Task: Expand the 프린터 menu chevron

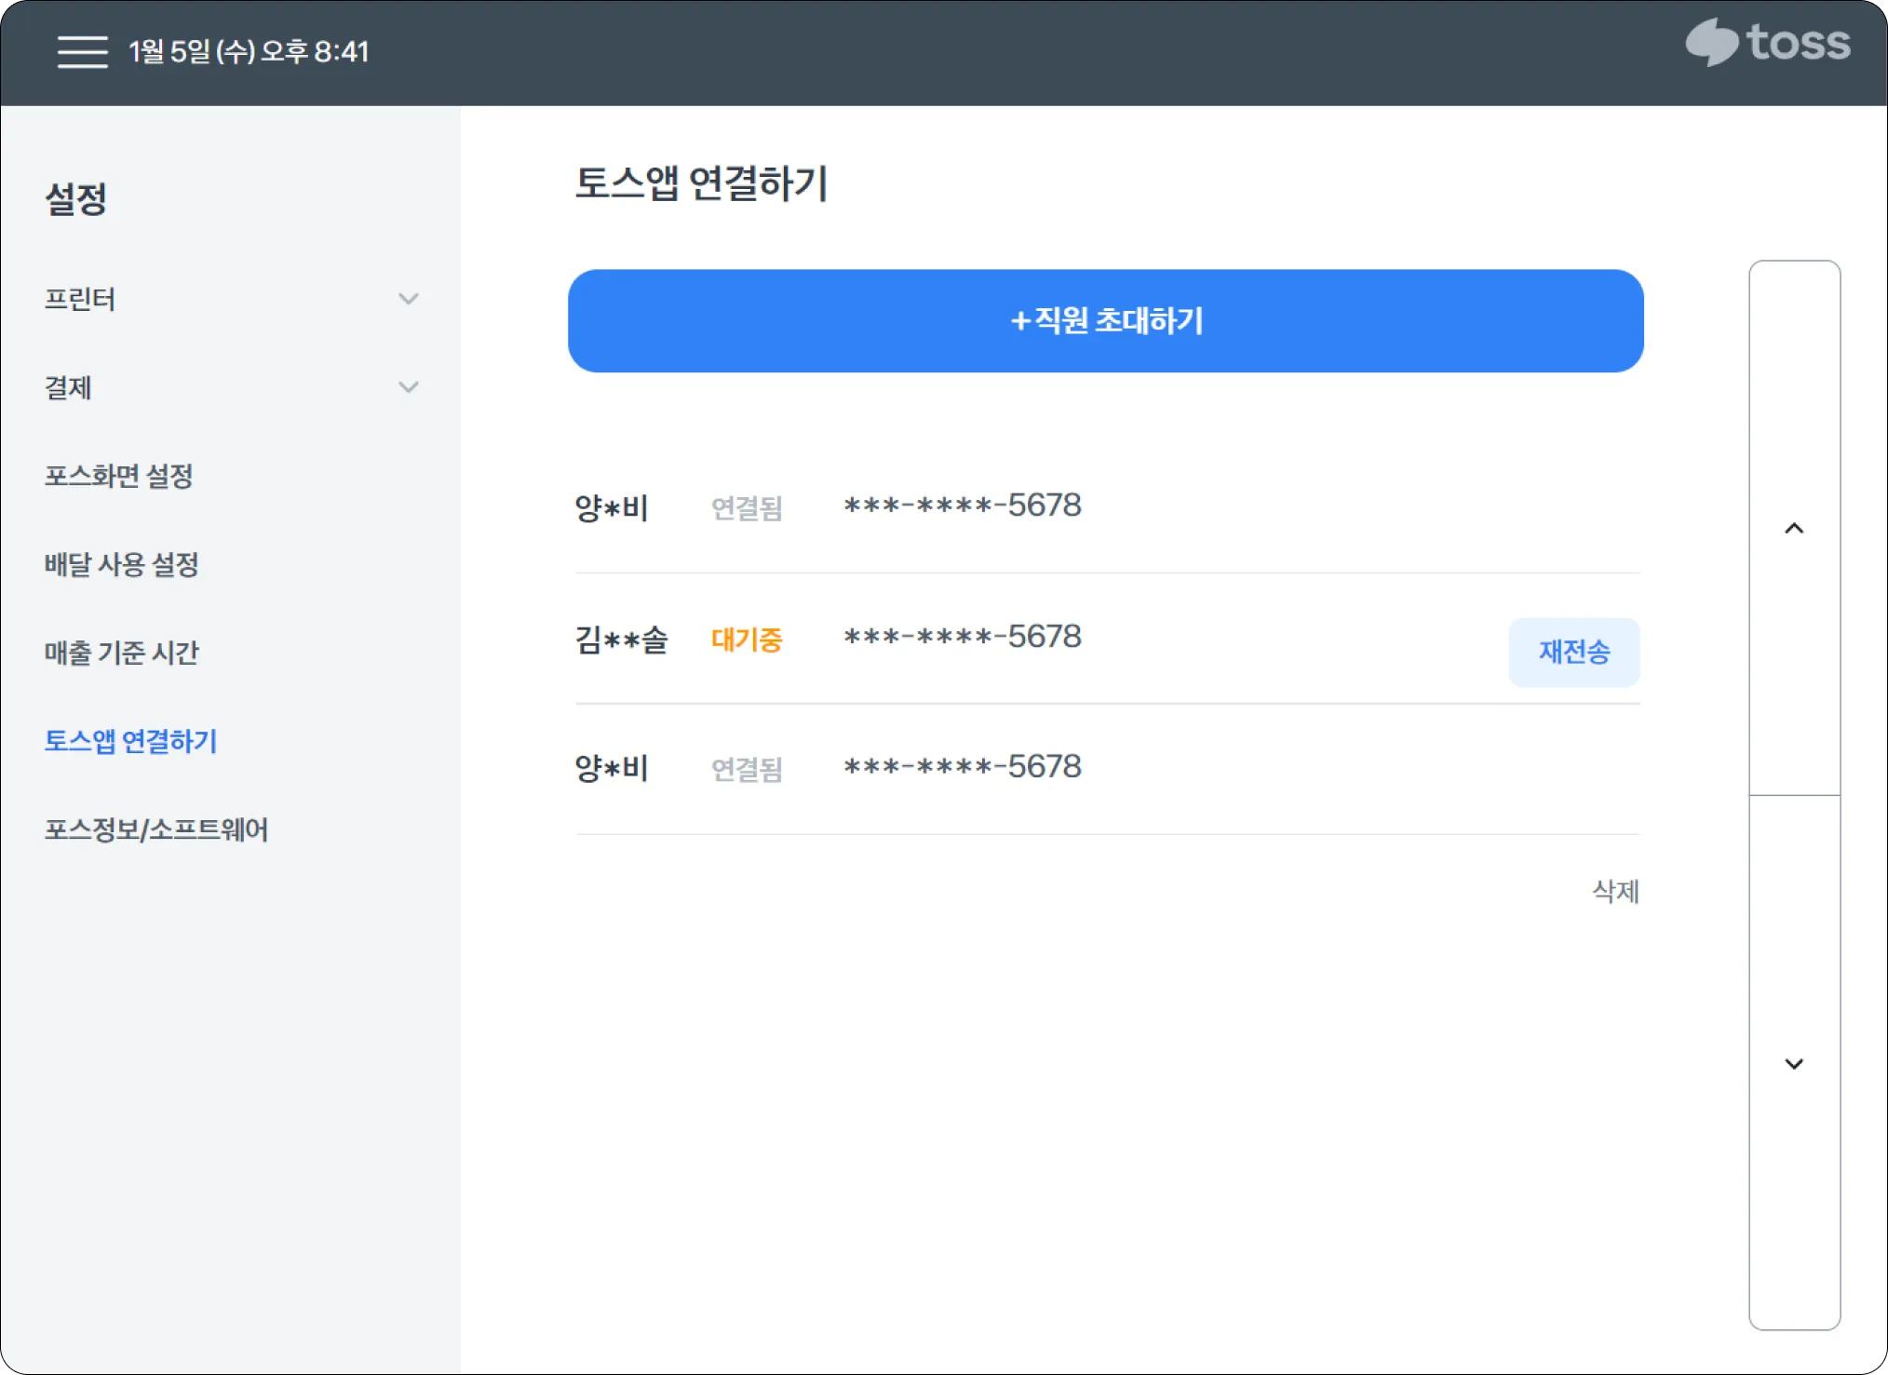Action: click(x=408, y=299)
